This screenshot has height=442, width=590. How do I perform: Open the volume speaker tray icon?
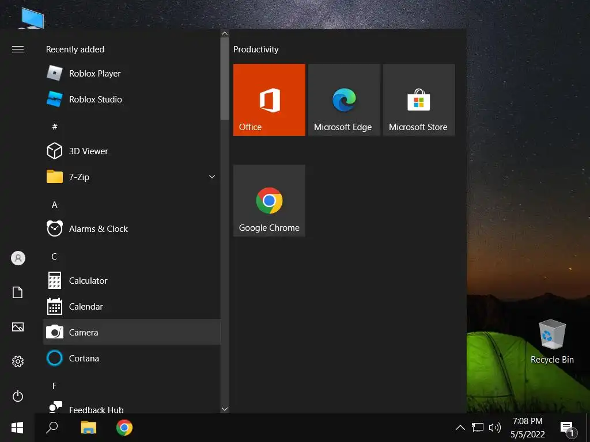point(494,428)
